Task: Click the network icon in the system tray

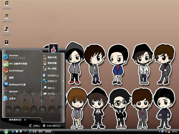Action: click(162, 131)
